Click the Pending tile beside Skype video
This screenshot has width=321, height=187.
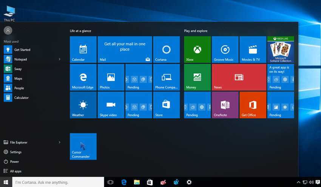[x=139, y=105]
